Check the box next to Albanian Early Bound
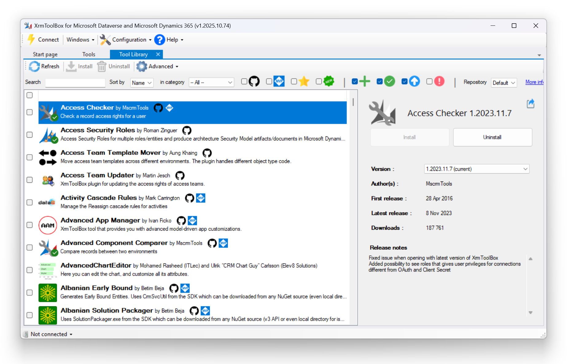 tap(29, 293)
